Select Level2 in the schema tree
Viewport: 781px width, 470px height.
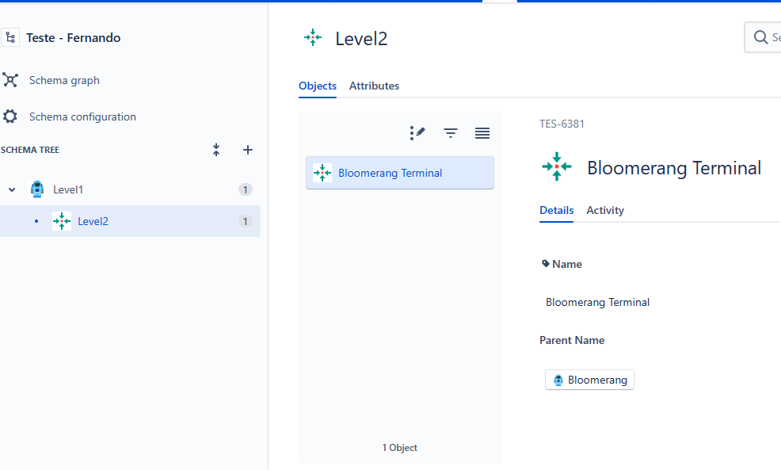pos(93,221)
